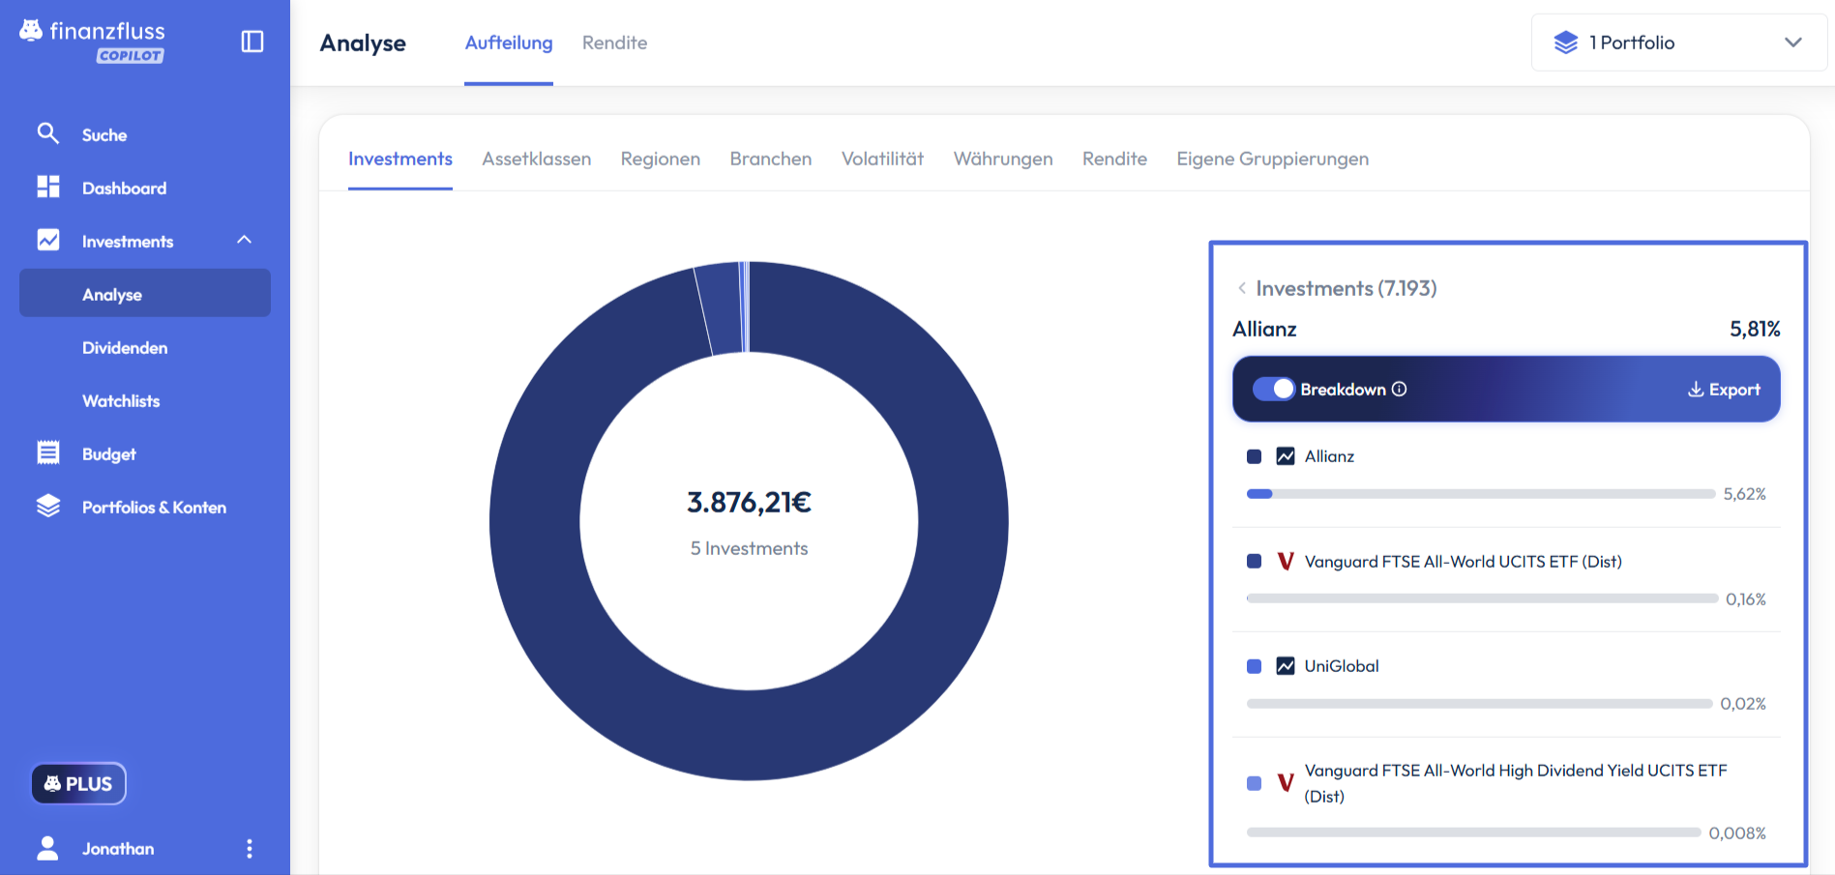Click the Allianz name in the breakdown list
1835x875 pixels.
1329,456
